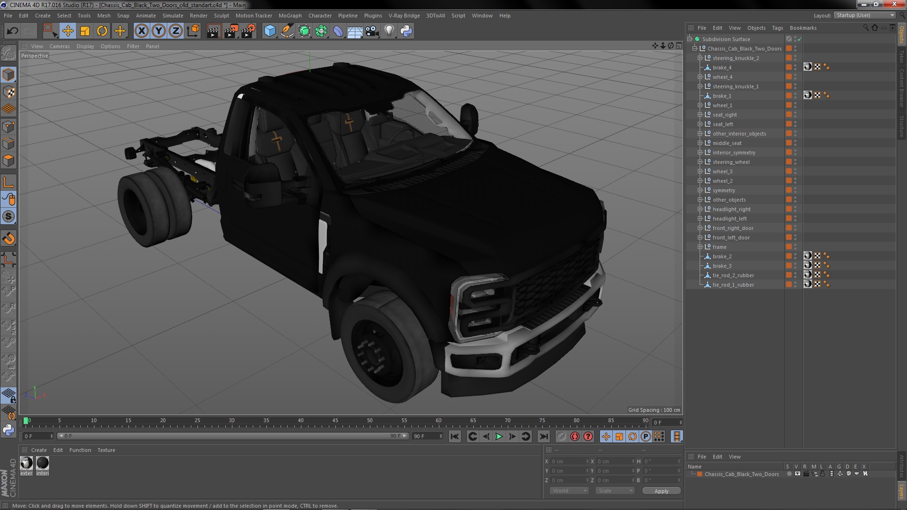Screen dimensions: 907x510
Task: Click the Enable Axis icon
Action: pyautogui.click(x=9, y=182)
